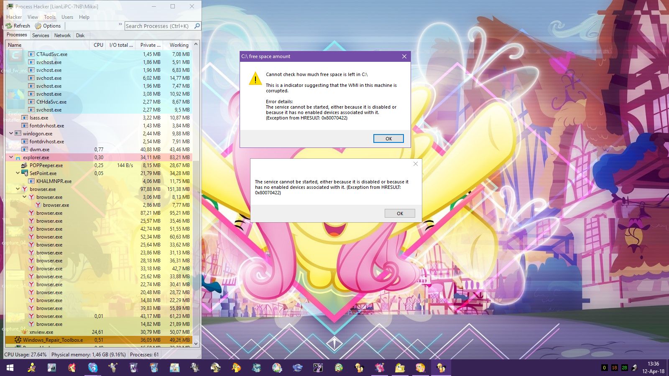This screenshot has width=669, height=376.
Task: Close the untitled service error dialog
Action: (415, 164)
